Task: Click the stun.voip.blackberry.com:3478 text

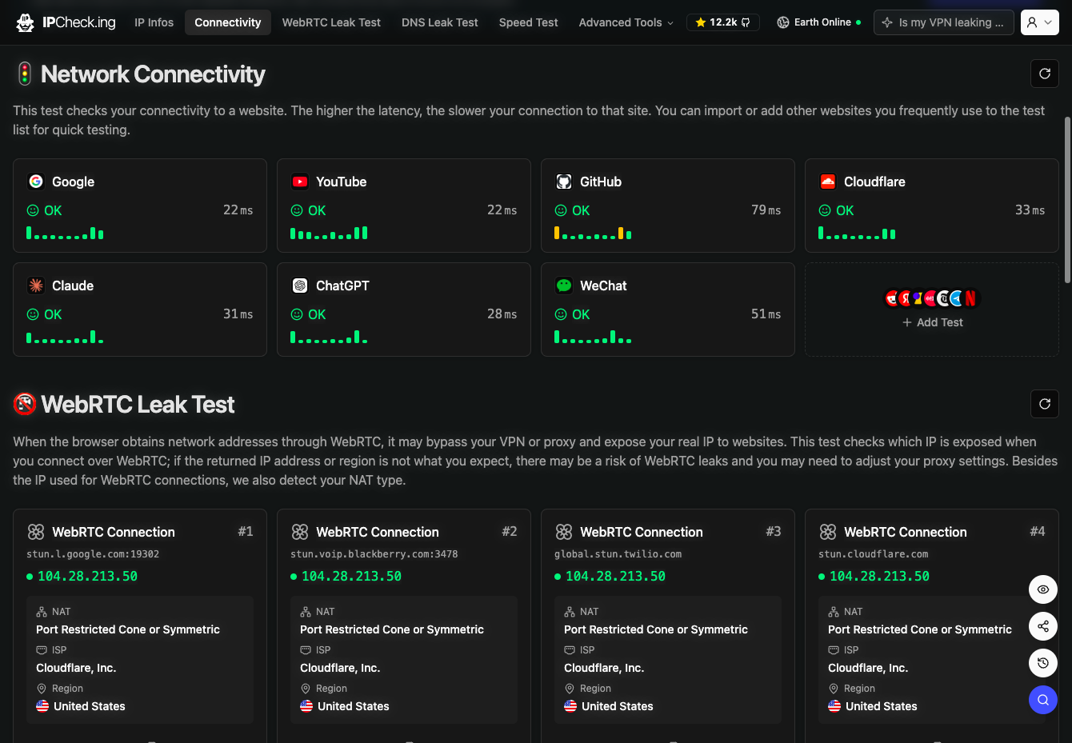Action: coord(374,554)
